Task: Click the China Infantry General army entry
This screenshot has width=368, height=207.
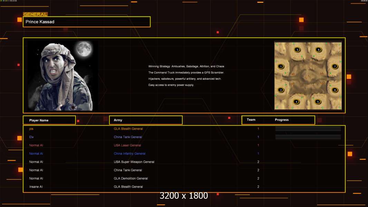Action: click(x=129, y=154)
